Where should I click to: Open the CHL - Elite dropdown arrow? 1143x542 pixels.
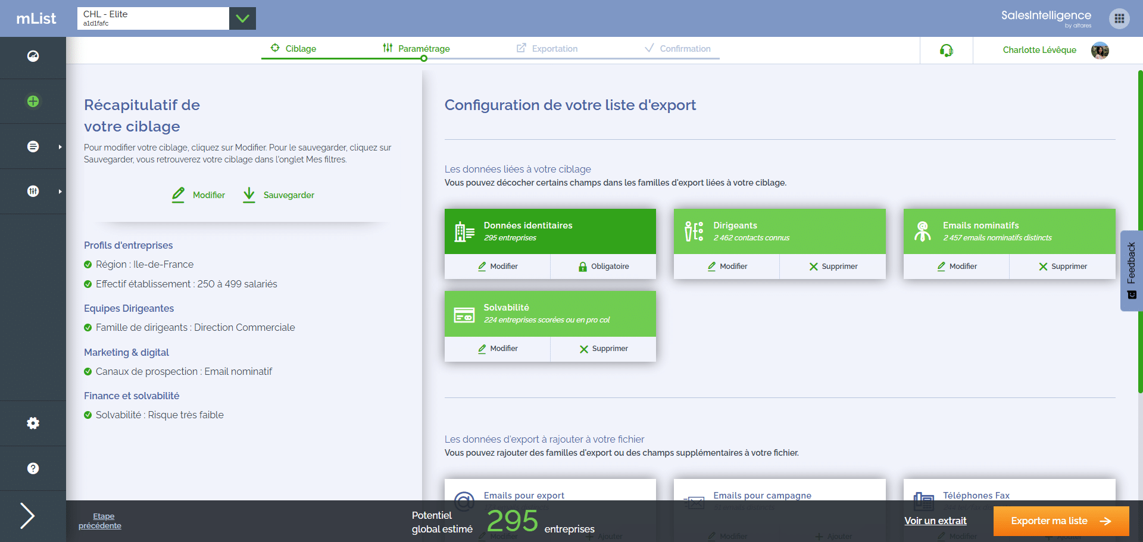click(242, 18)
